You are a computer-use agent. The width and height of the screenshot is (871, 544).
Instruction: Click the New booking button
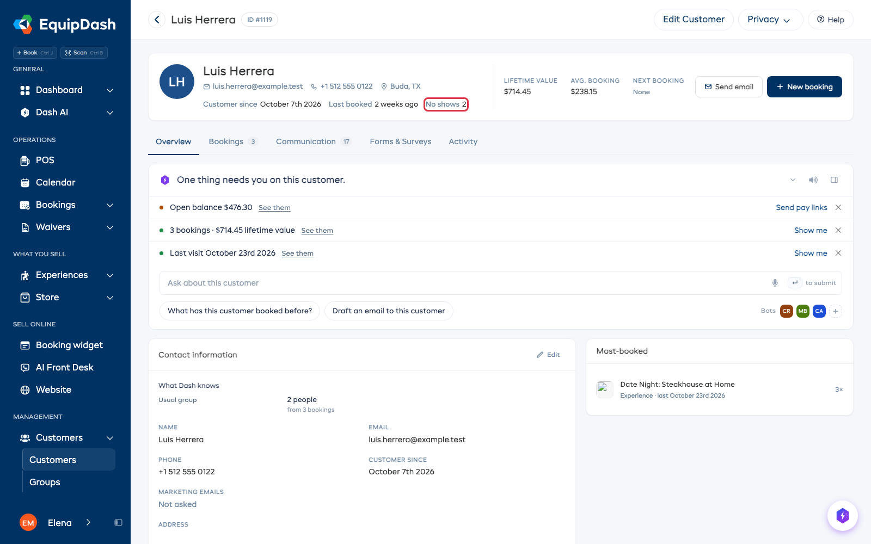coord(804,87)
